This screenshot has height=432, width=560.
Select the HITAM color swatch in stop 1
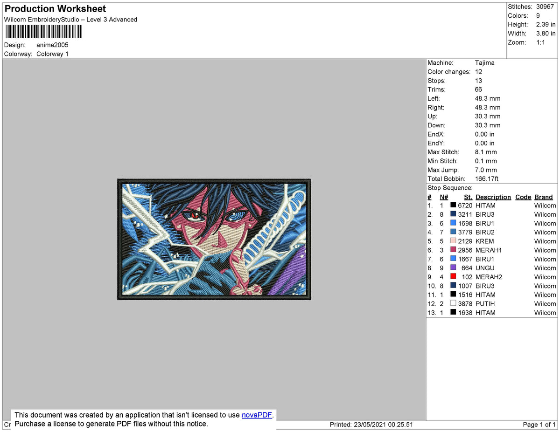(x=454, y=206)
